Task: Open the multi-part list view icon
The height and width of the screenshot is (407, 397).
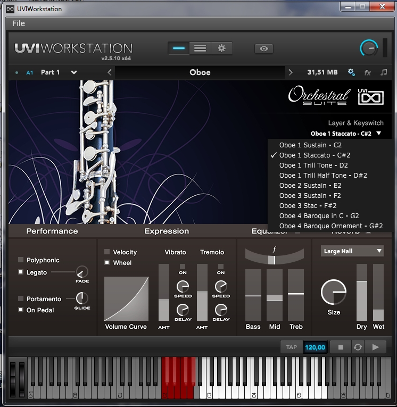Action: 200,48
